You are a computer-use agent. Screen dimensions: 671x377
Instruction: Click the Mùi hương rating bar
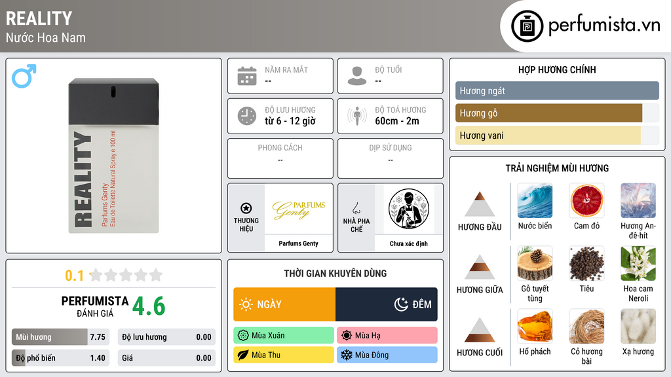coord(60,337)
